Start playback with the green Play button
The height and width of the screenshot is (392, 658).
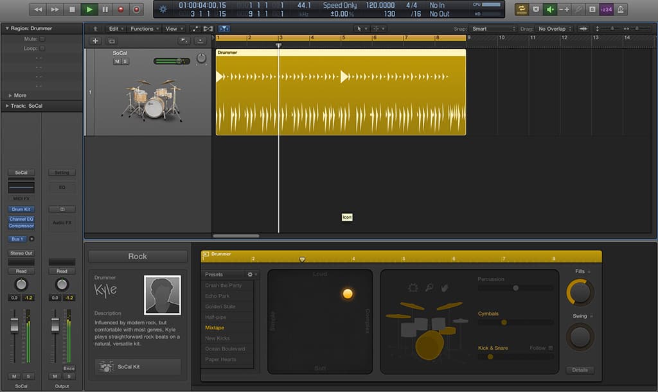(x=89, y=9)
